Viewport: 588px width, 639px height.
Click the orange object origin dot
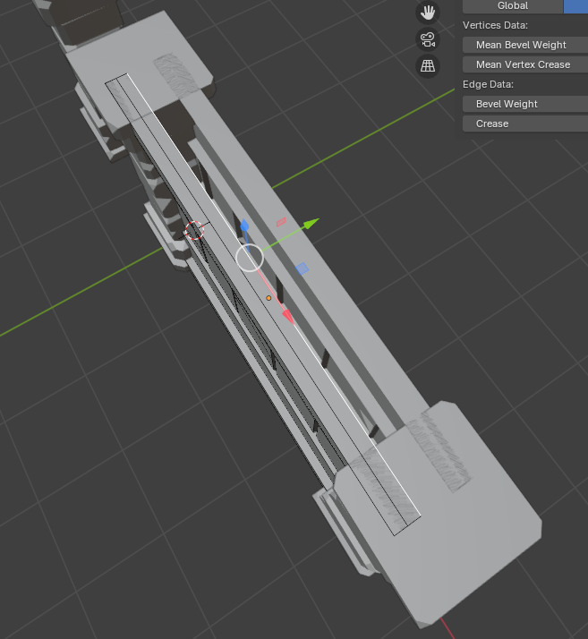click(x=268, y=298)
